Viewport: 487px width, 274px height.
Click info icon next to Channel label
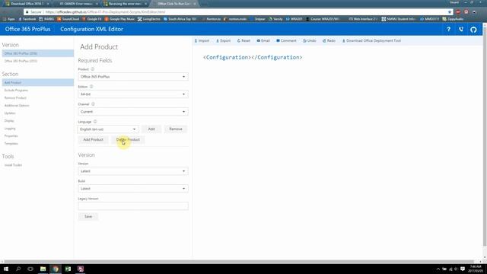(93, 104)
